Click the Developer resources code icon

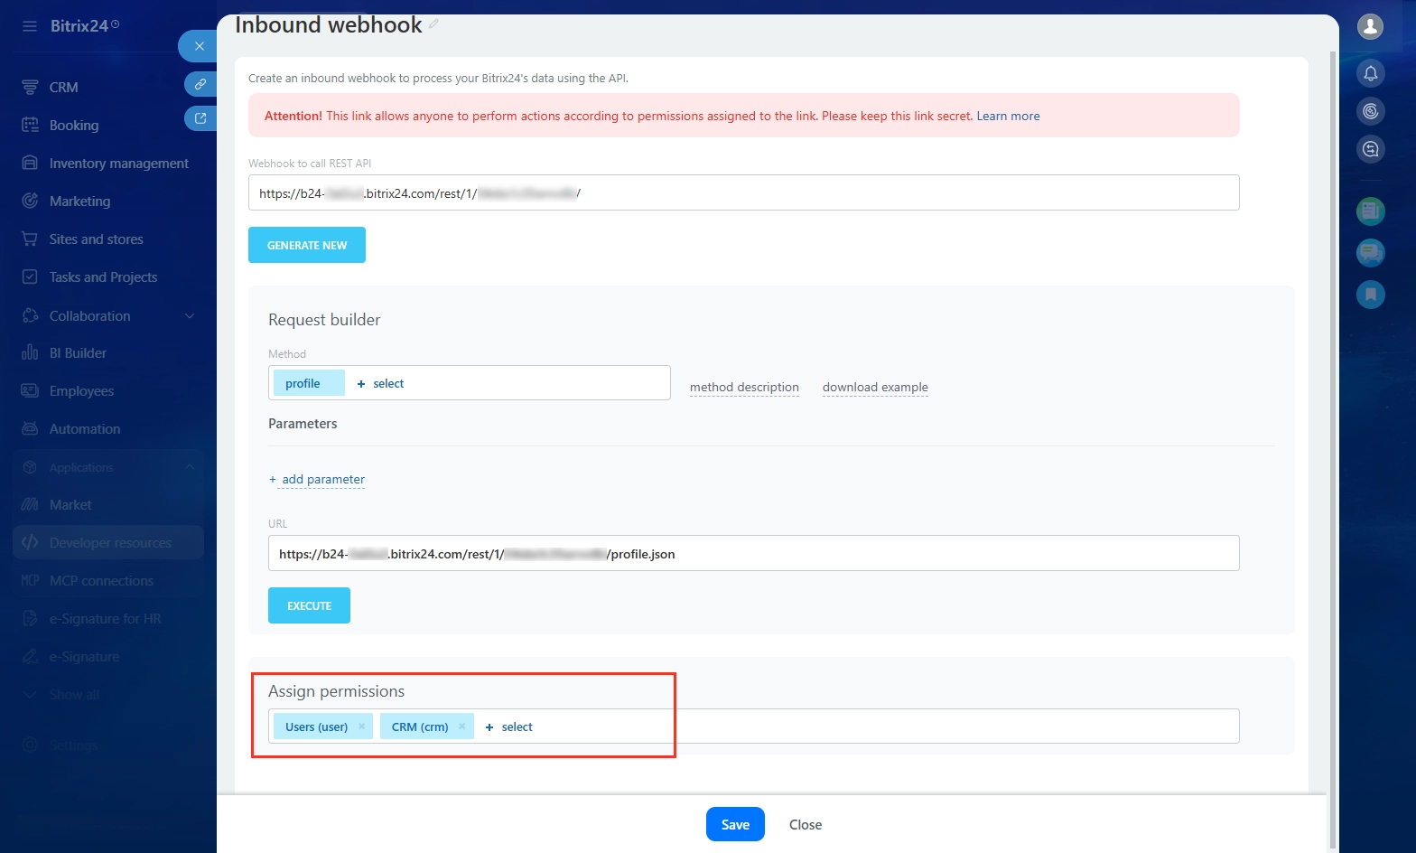30,542
